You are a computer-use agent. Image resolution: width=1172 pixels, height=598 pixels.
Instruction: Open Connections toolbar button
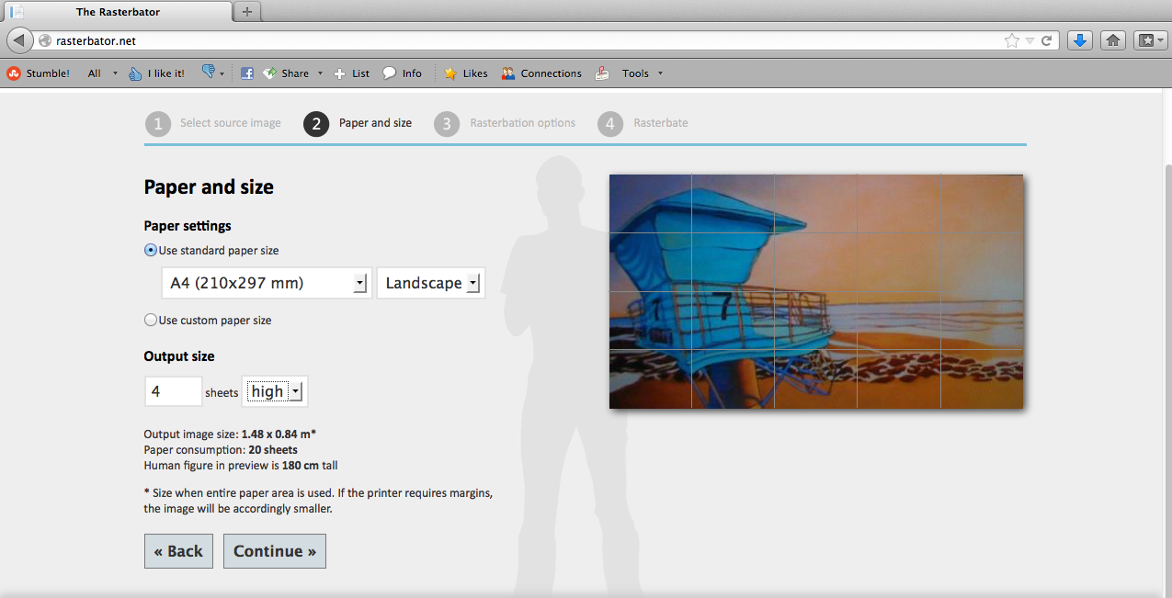tap(541, 73)
